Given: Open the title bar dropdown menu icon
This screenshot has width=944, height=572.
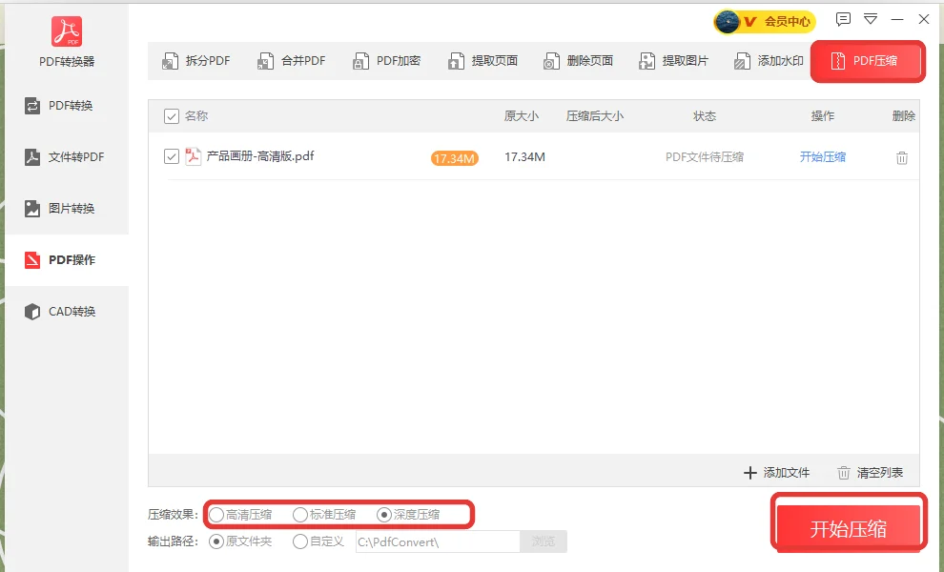Looking at the screenshot, I should point(871,19).
